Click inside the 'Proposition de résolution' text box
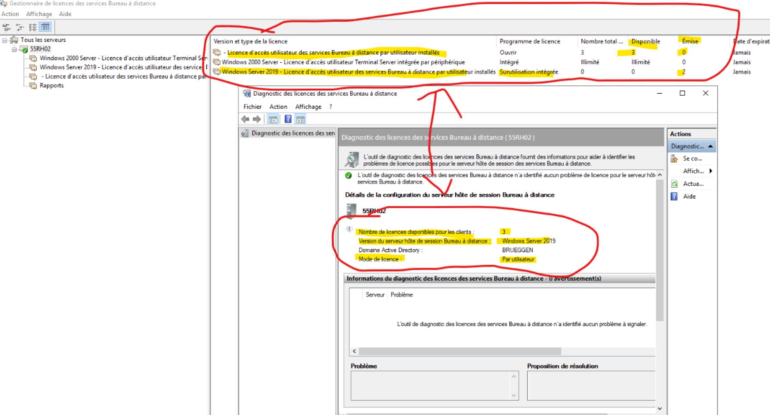Image resolution: width=770 pixels, height=415 pixels. click(x=591, y=385)
